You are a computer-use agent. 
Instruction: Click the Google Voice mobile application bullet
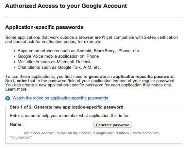(58, 56)
